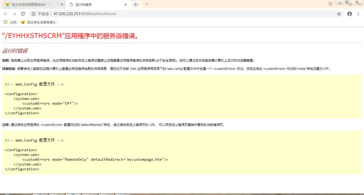Restore down the browser window
This screenshot has width=364, height=195.
[x=346, y=3]
